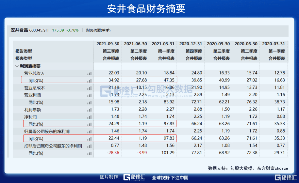
Task: Select the 报表类型 row label
Action: pyautogui.click(x=24, y=58)
